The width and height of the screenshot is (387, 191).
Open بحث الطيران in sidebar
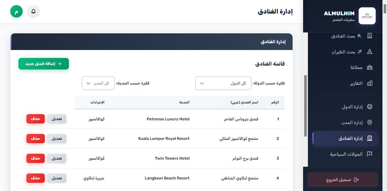345,52
